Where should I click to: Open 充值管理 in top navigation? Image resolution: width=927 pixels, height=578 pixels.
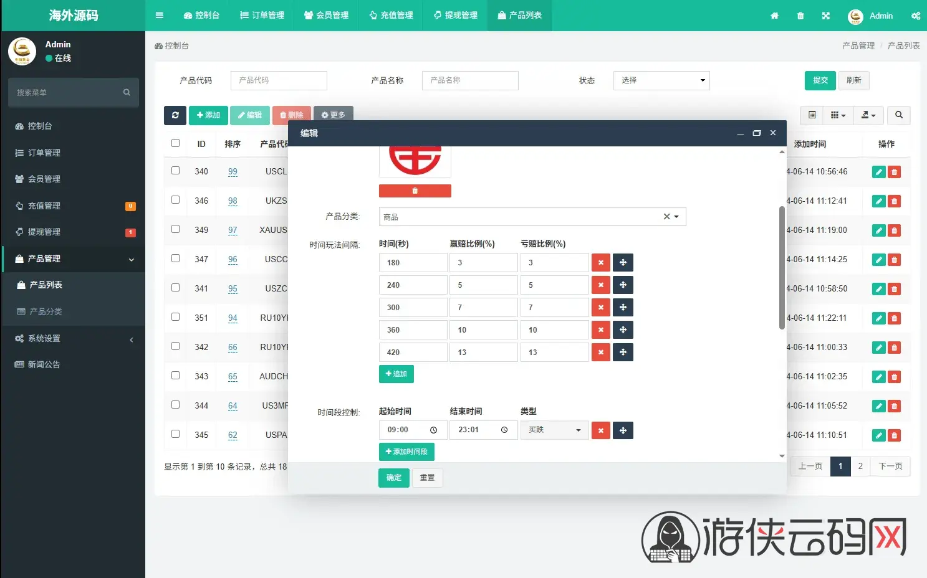pyautogui.click(x=391, y=16)
